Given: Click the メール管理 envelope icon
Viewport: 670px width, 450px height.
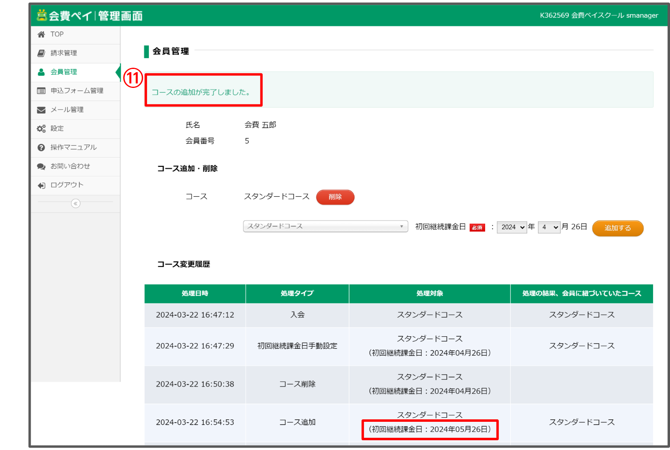Looking at the screenshot, I should point(41,110).
